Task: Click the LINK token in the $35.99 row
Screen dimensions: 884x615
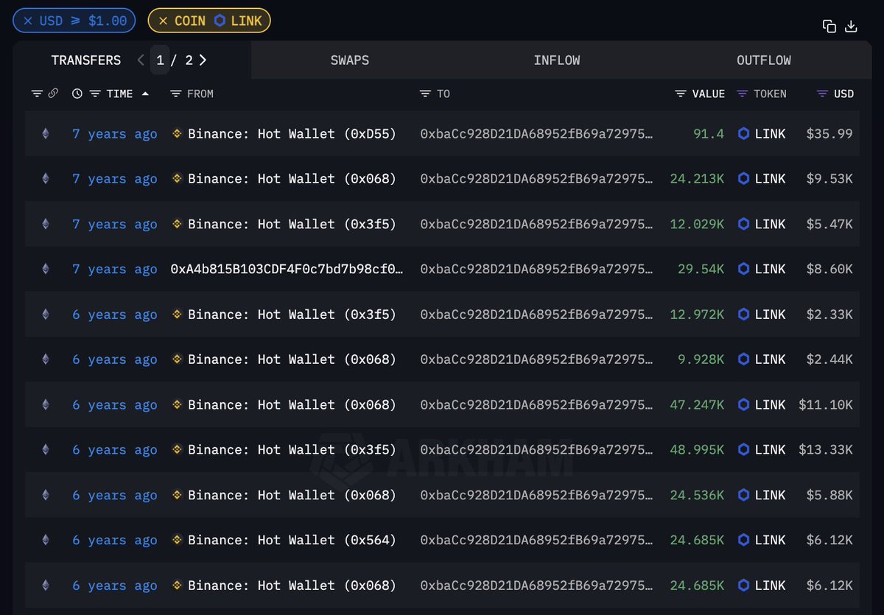Action: (x=762, y=133)
